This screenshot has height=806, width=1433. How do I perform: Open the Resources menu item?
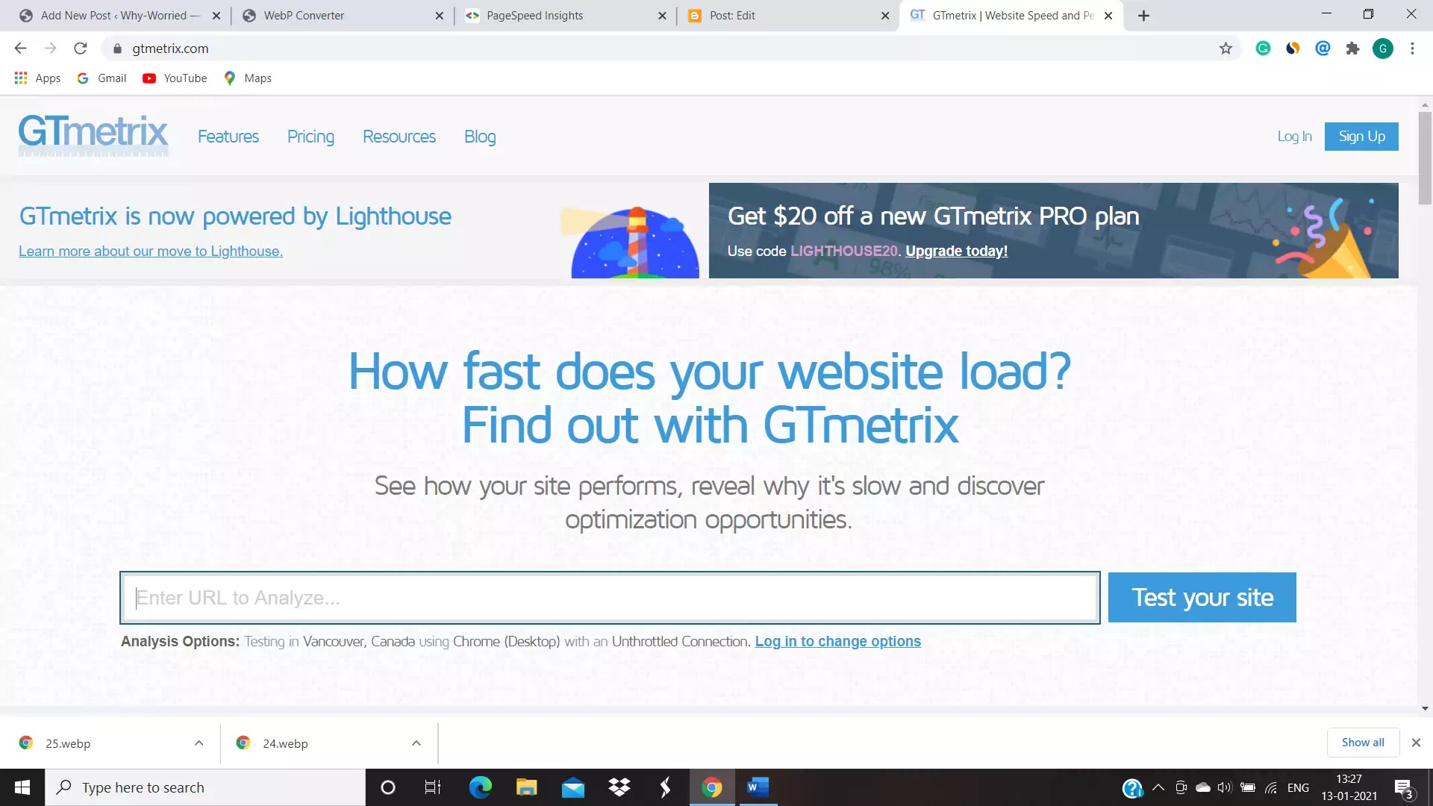click(x=399, y=137)
